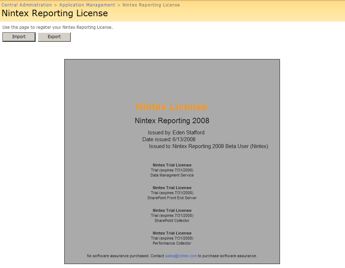Viewport: 345px width, 268px height.
Task: Click the Data Managment Service license entry
Action: [x=172, y=175]
